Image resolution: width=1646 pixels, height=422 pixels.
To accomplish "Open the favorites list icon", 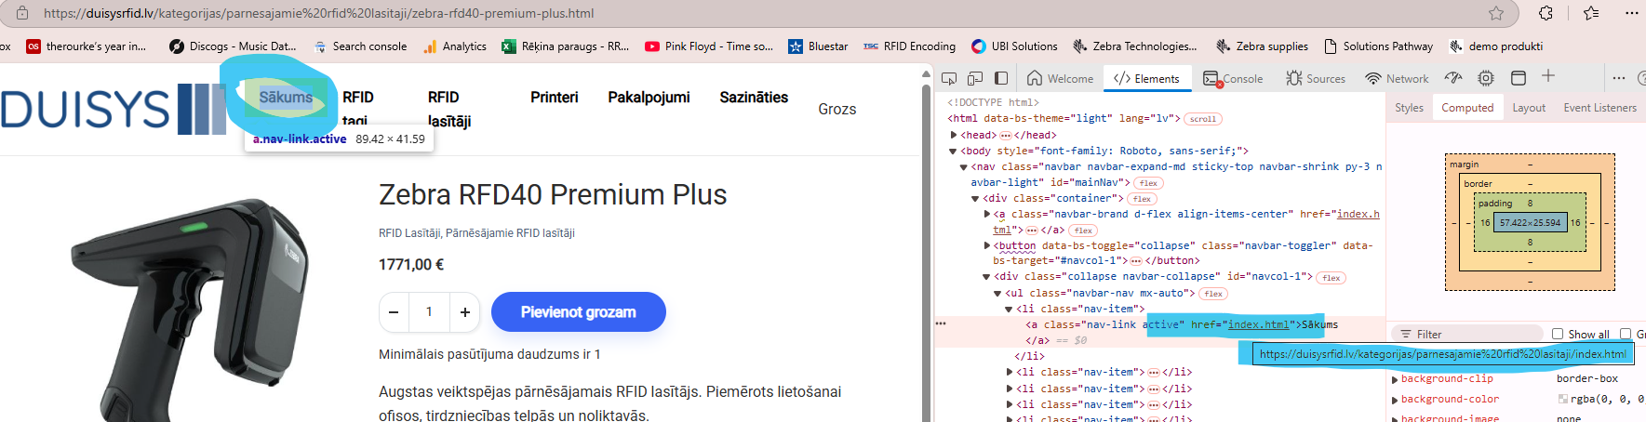I will click(x=1591, y=13).
